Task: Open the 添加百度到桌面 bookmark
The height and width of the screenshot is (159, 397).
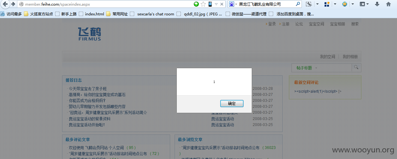Action: [x=291, y=14]
